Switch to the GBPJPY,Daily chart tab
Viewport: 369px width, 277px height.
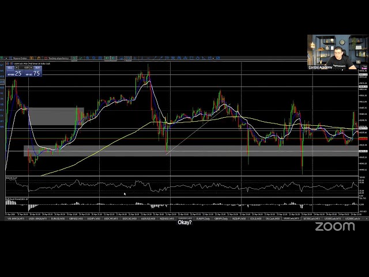coord(221,219)
